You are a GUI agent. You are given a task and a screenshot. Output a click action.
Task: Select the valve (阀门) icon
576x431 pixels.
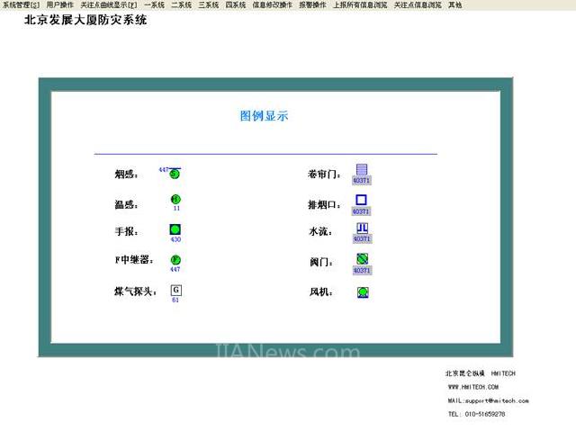coord(361,259)
